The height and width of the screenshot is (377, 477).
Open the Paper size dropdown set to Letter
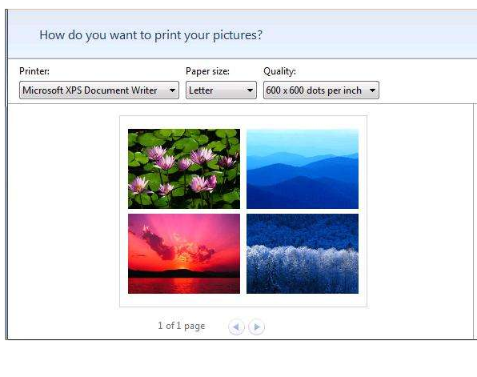click(221, 90)
